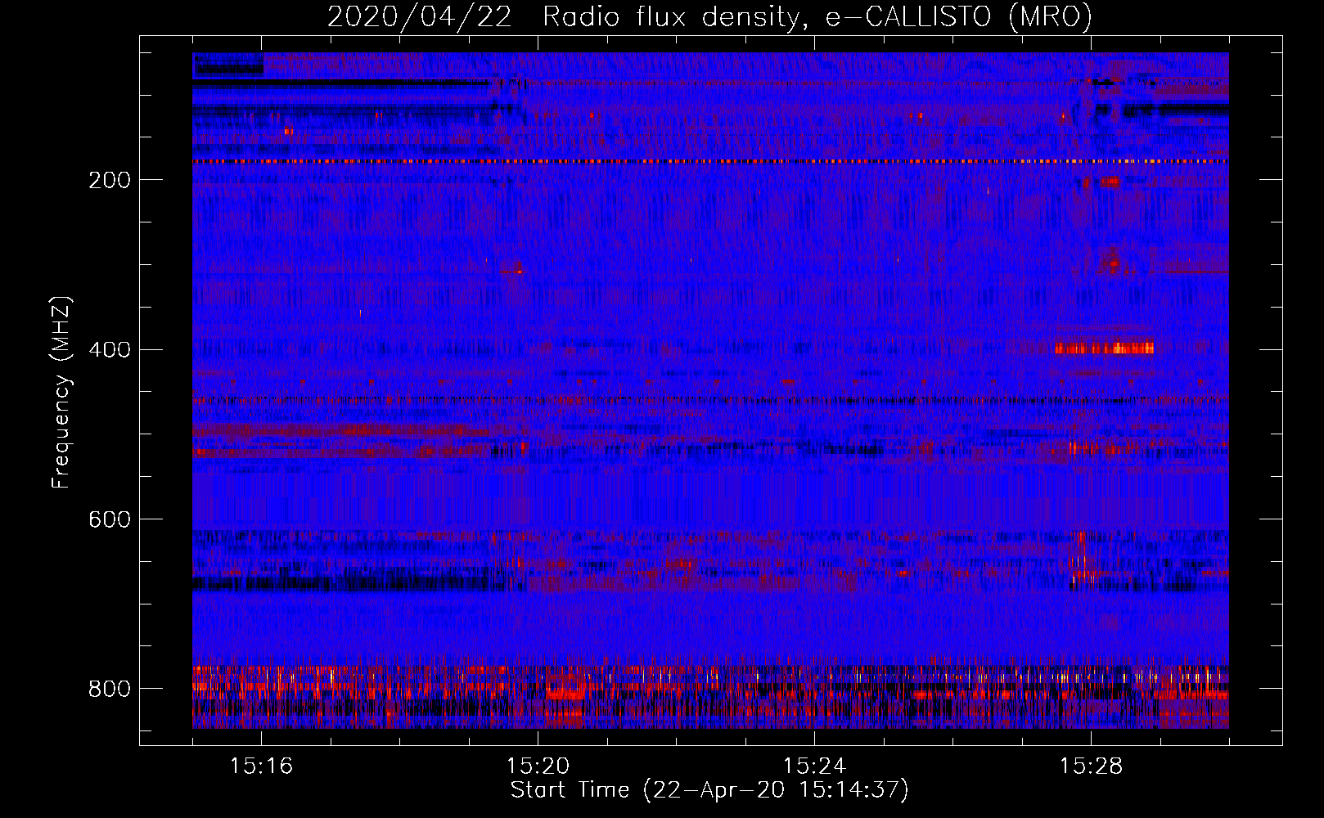This screenshot has height=818, width=1324.
Task: Click the 'Start Time (22-Apr-20 15:14:37)' label
Action: 709,790
